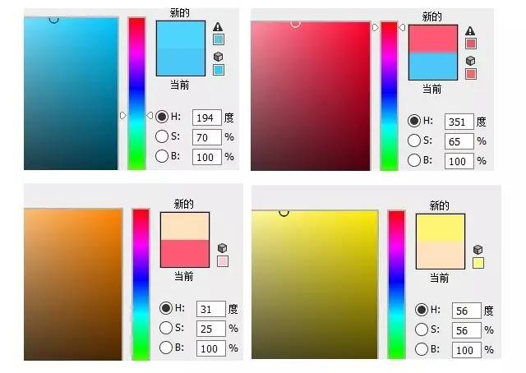Click the web-safe cube icon in the red picker

(471, 60)
